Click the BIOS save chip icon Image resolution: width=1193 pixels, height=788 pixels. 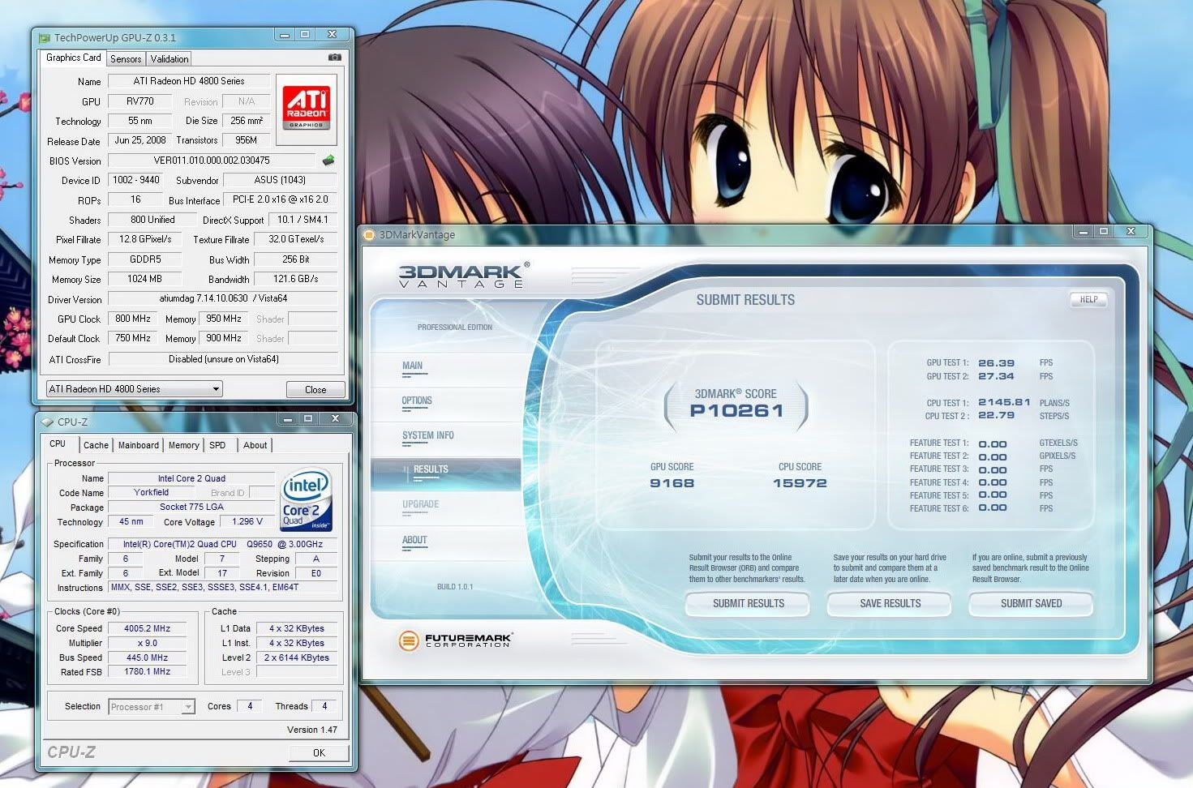(x=328, y=160)
